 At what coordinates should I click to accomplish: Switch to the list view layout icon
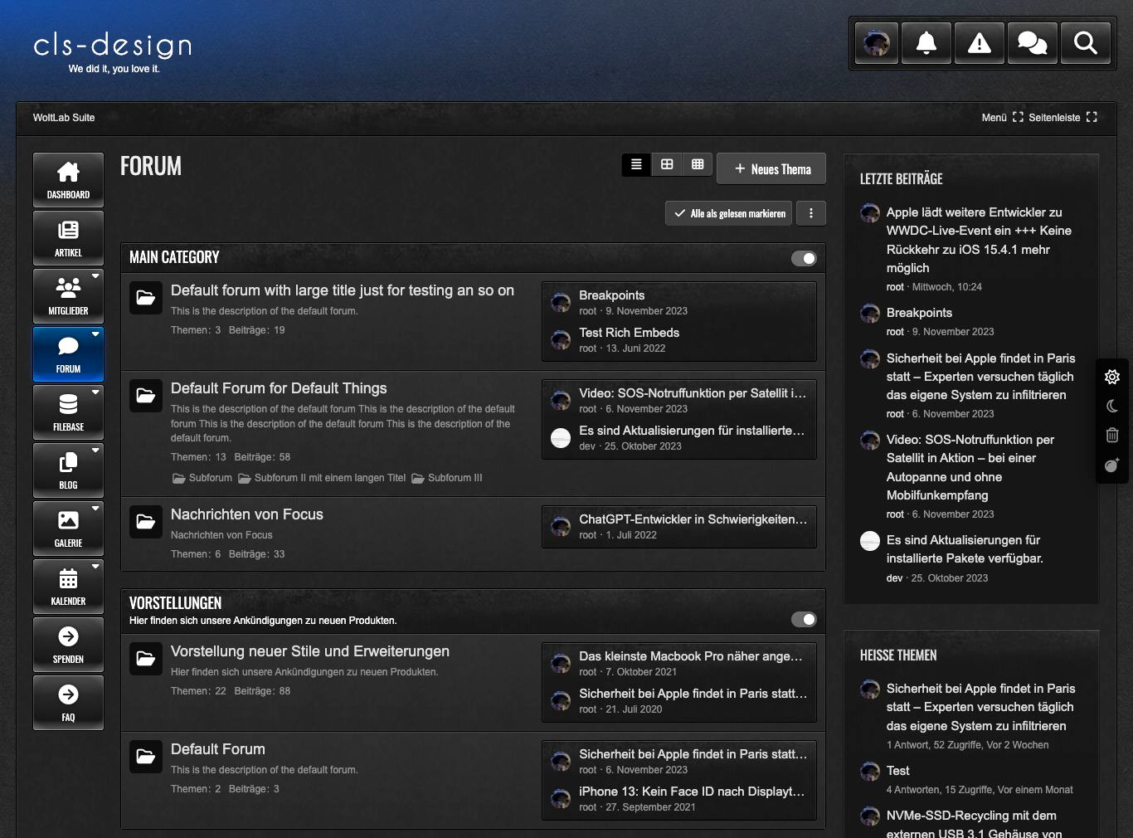point(636,164)
